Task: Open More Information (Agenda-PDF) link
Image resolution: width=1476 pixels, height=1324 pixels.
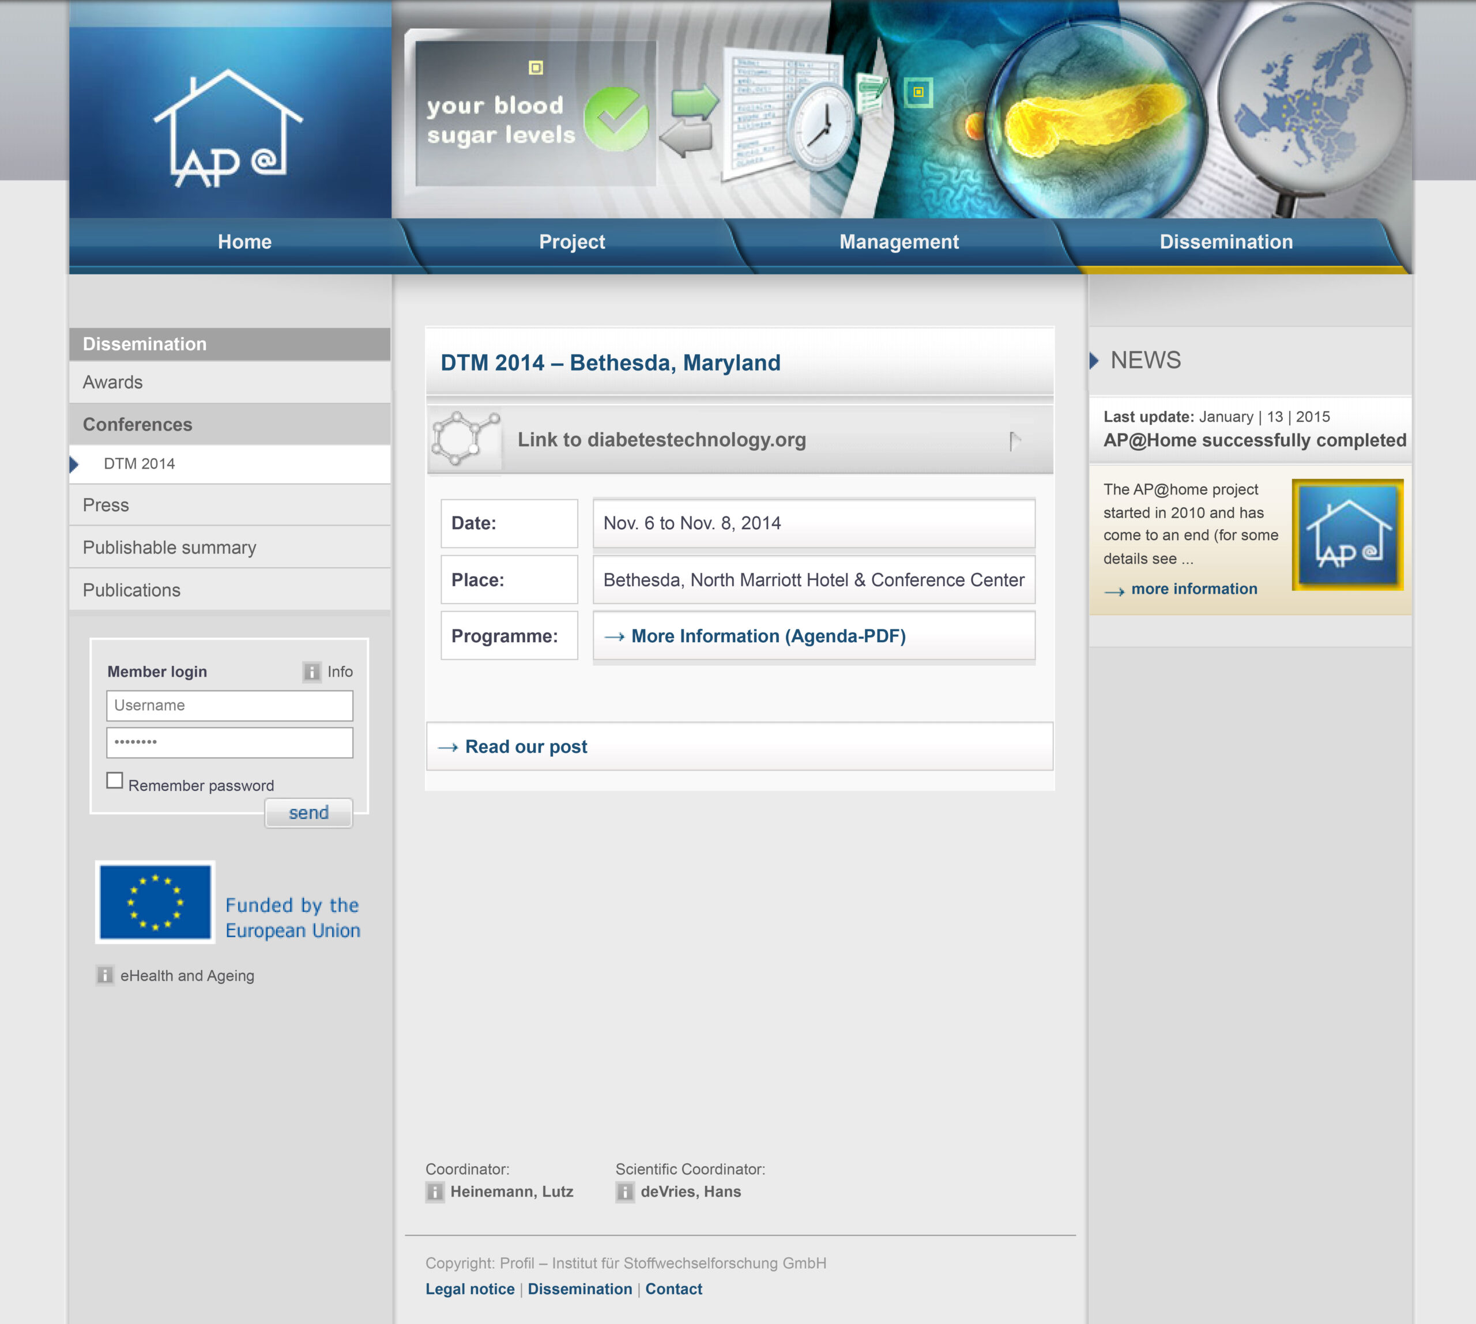Action: tap(768, 636)
